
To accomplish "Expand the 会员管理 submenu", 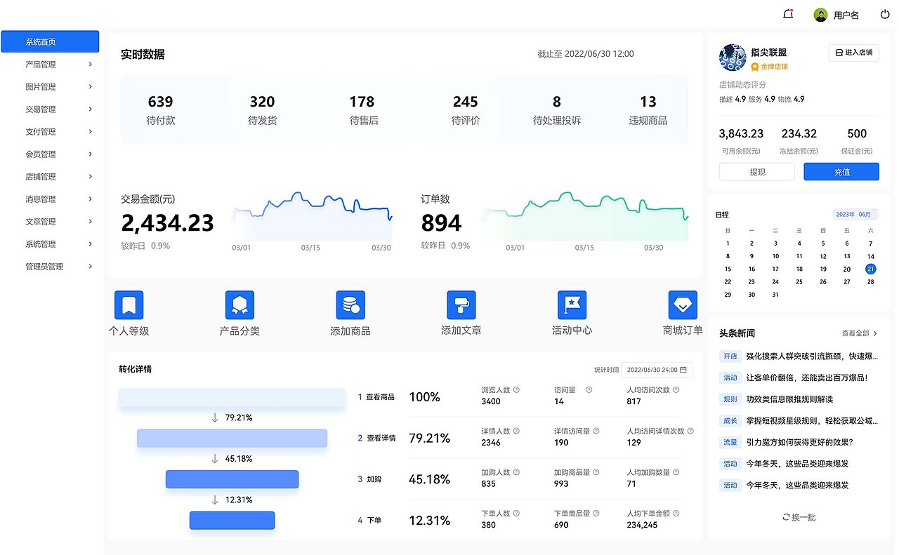I will pyautogui.click(x=49, y=154).
